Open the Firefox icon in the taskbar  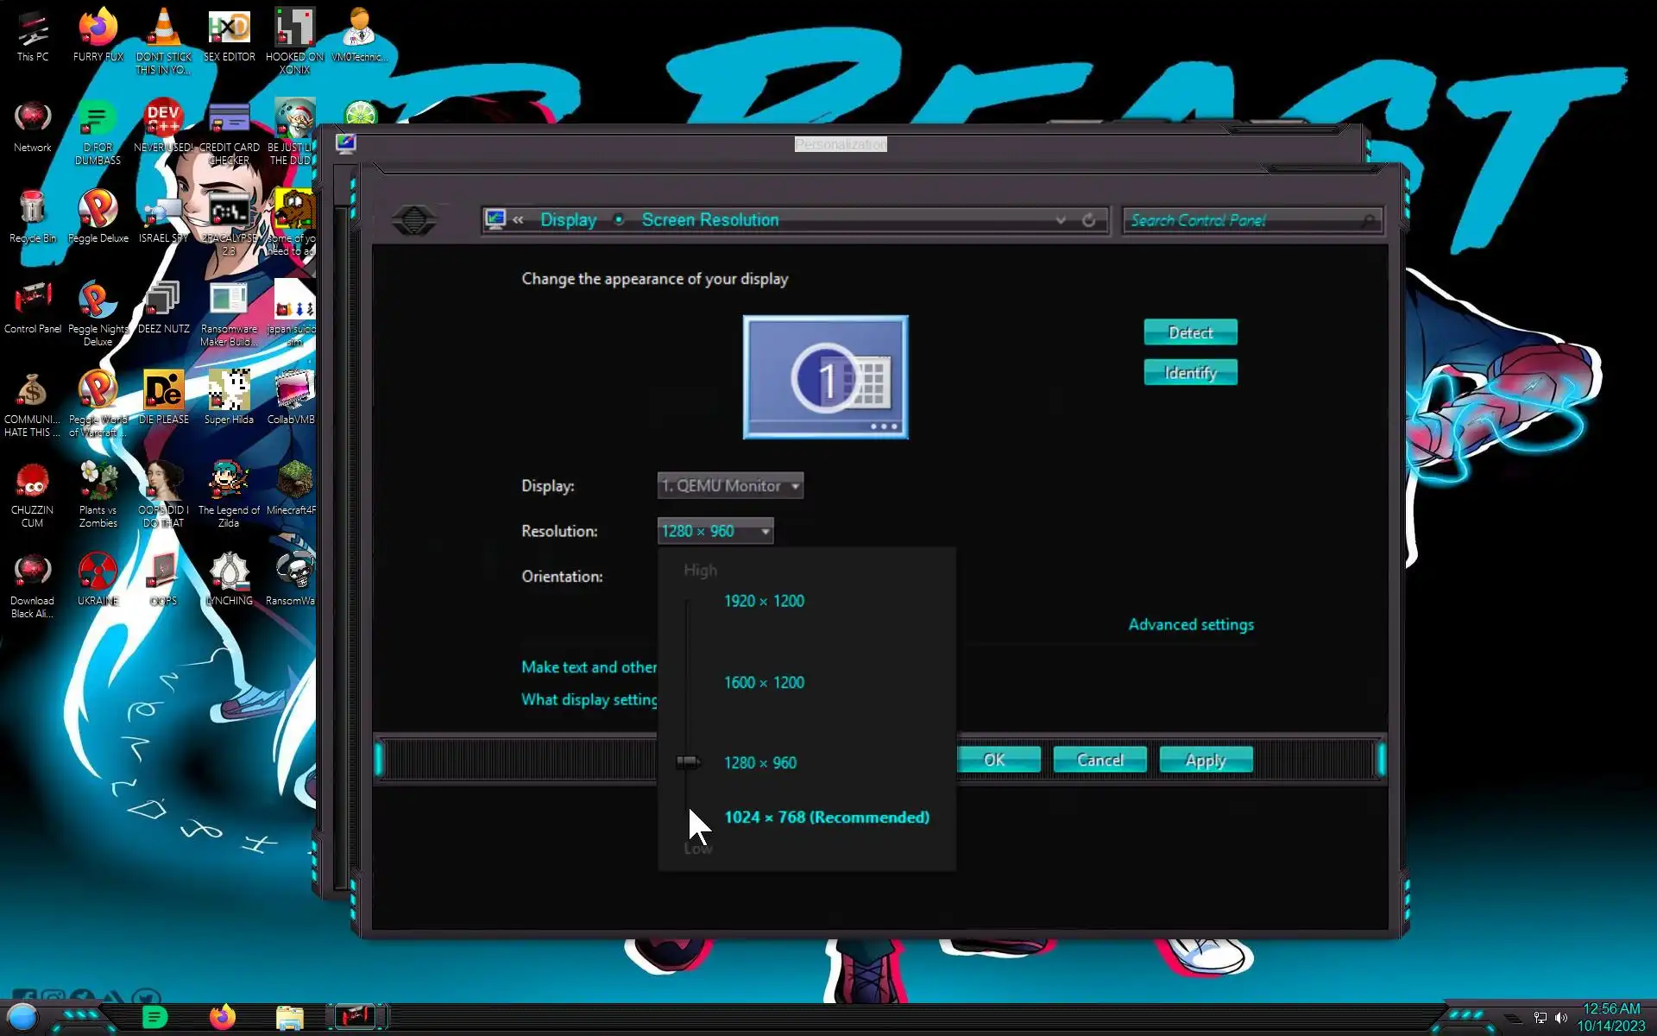point(223,1017)
